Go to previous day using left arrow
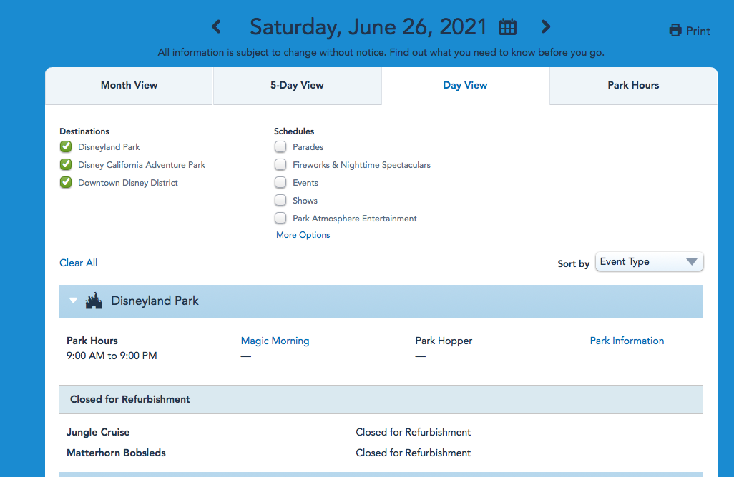This screenshot has height=477, width=734. point(216,27)
